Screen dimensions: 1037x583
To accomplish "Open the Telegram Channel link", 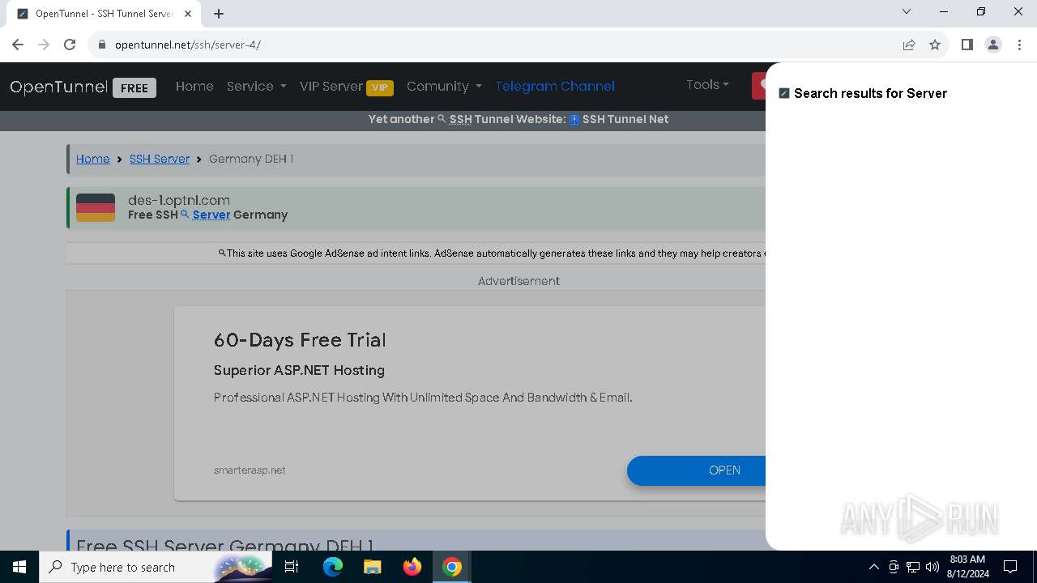I will [555, 86].
